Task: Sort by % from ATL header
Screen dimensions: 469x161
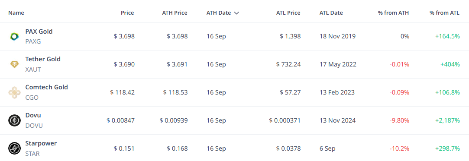Action: (444, 13)
